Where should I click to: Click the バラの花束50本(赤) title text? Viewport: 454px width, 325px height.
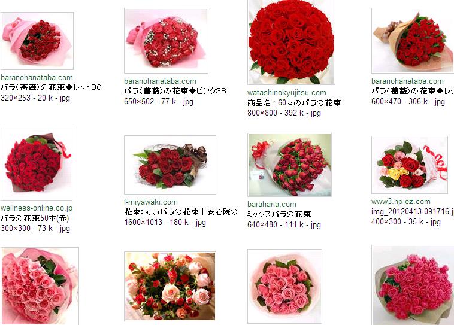[x=35, y=218]
